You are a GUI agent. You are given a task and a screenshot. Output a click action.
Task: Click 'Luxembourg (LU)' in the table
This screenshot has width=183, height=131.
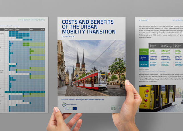click(166, 59)
